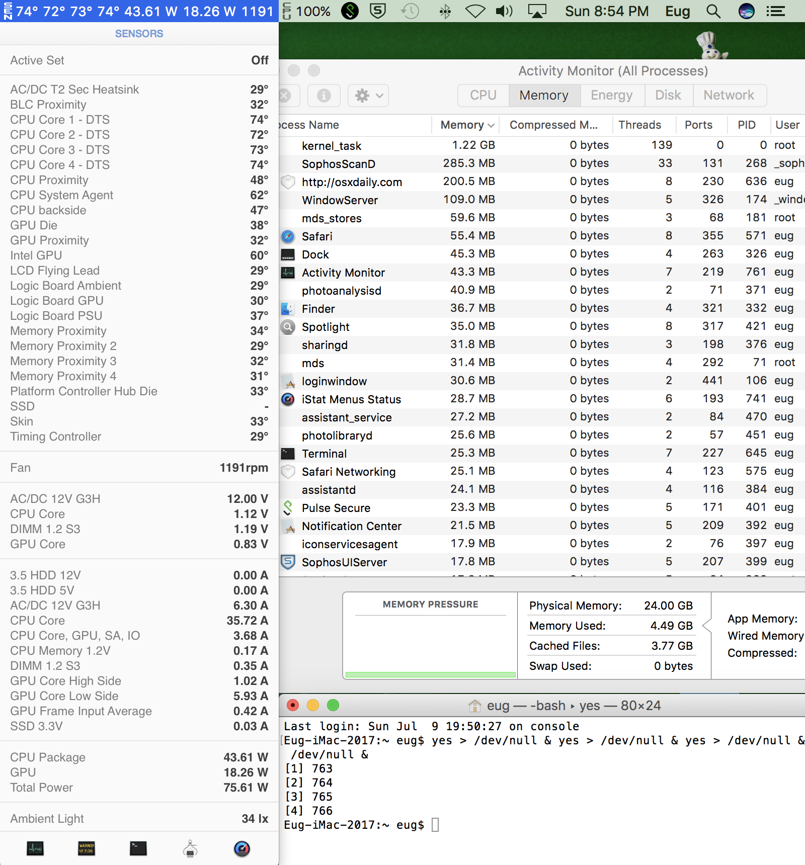Open Notification Center list icon in the menu bar

tap(775, 11)
